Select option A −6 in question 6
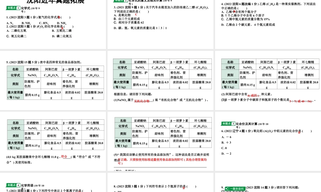The width and height of the screenshot is (321, 192). coord(227,137)
